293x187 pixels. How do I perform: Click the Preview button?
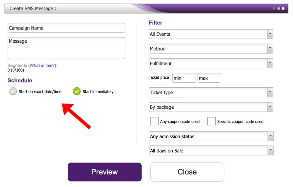tap(104, 172)
